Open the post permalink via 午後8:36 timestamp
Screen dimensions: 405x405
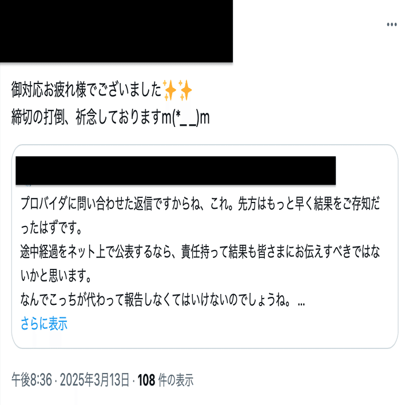click(x=32, y=380)
